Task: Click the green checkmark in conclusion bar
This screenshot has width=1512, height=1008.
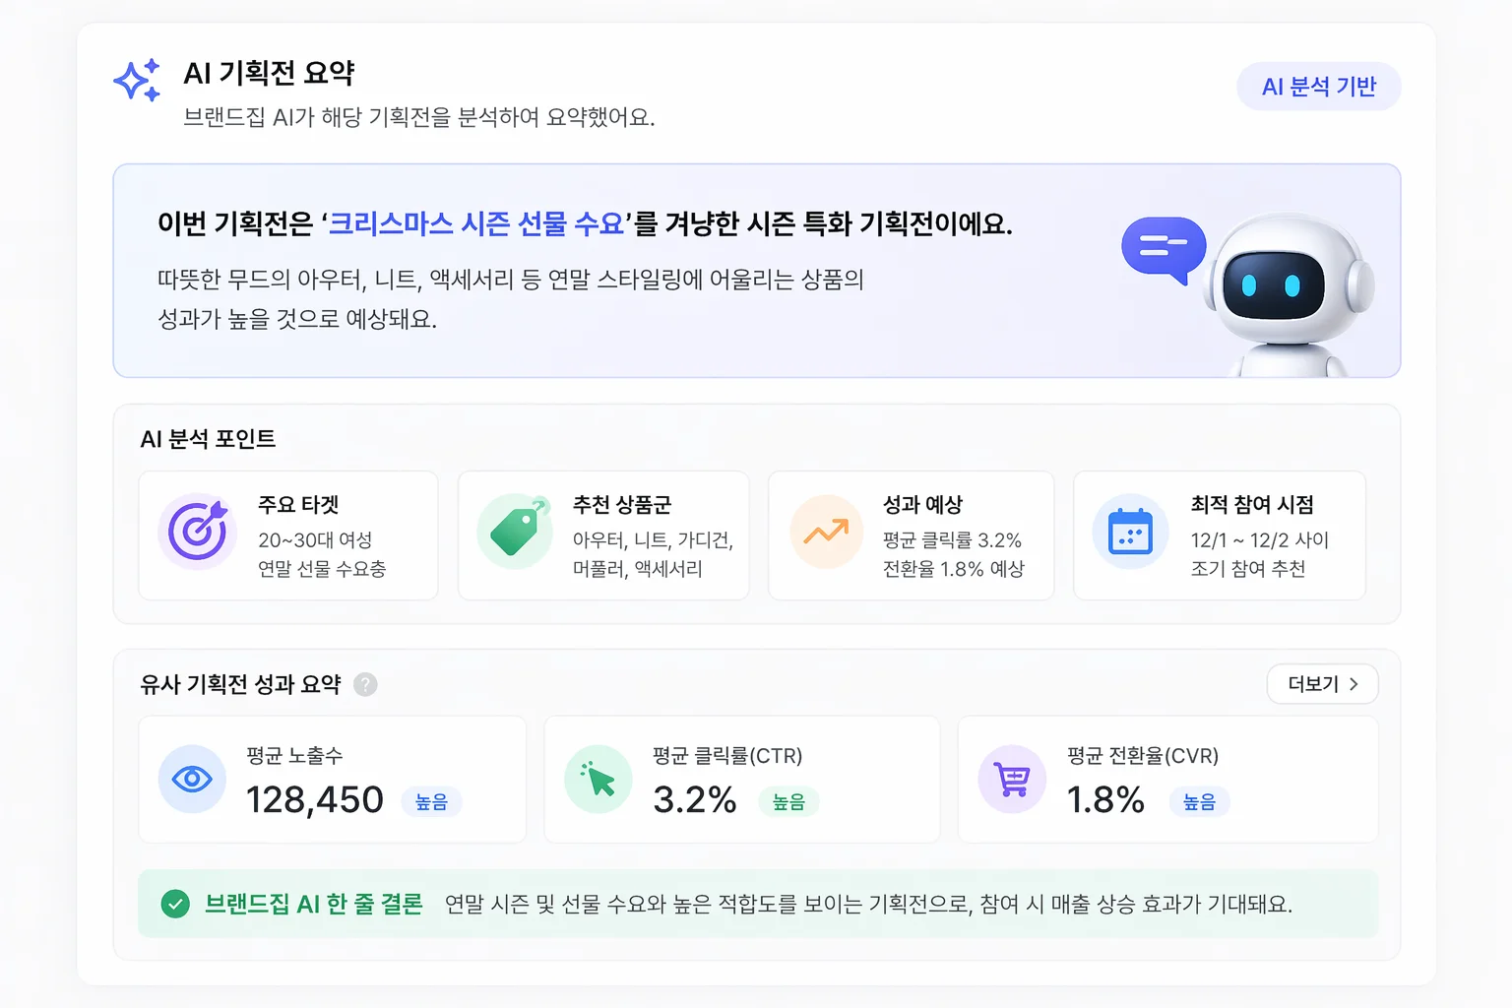Action: click(x=175, y=904)
